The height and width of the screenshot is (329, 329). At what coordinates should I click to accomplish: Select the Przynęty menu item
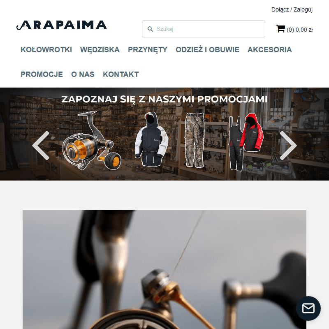click(x=148, y=50)
